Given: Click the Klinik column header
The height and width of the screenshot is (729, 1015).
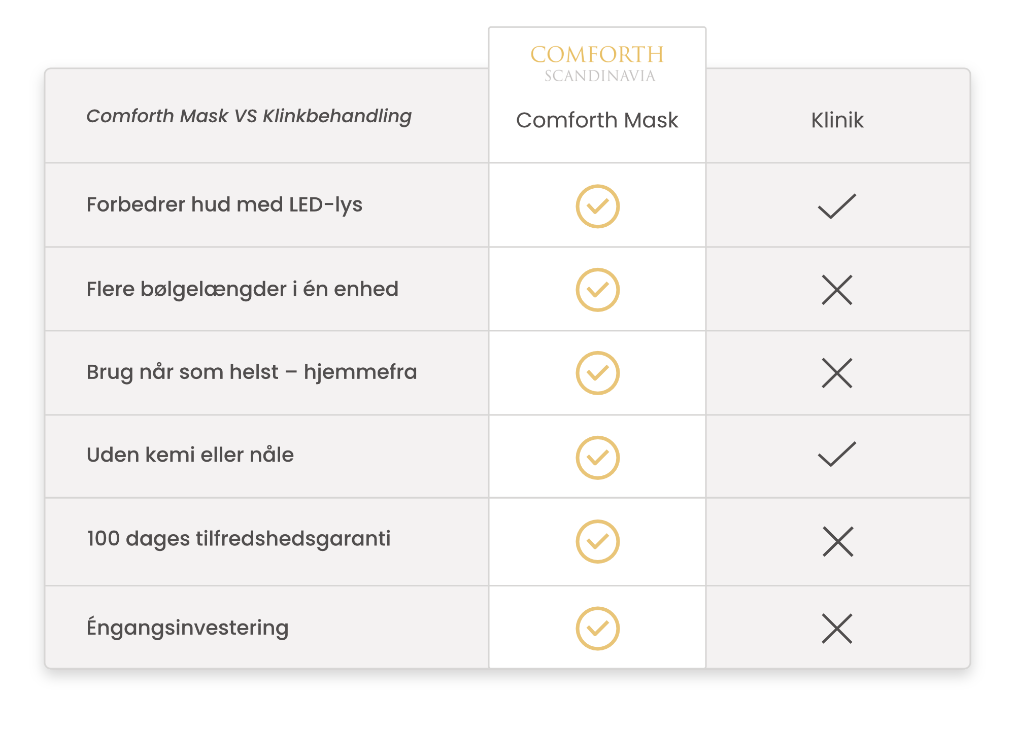Looking at the screenshot, I should [837, 120].
